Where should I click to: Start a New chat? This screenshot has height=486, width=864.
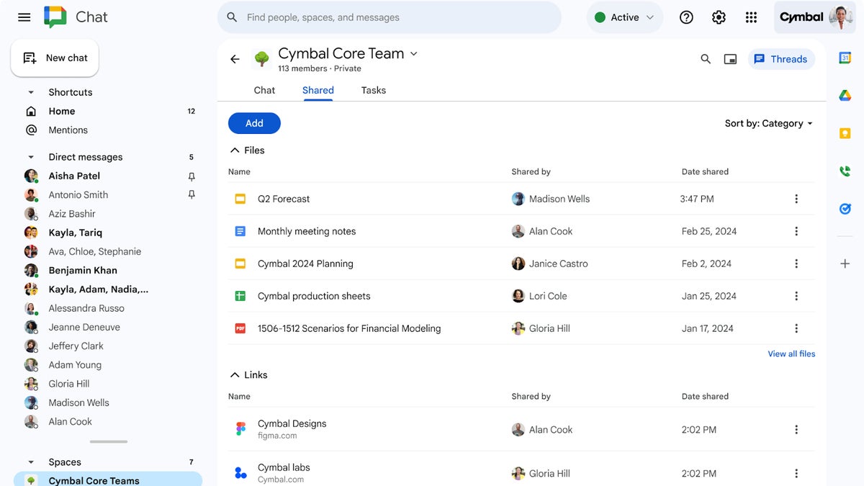click(x=55, y=58)
